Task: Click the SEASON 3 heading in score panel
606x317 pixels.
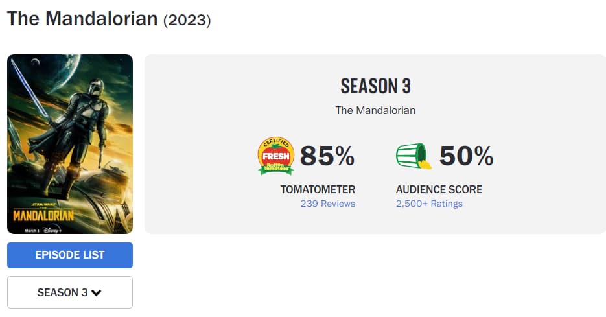Action: tap(376, 86)
